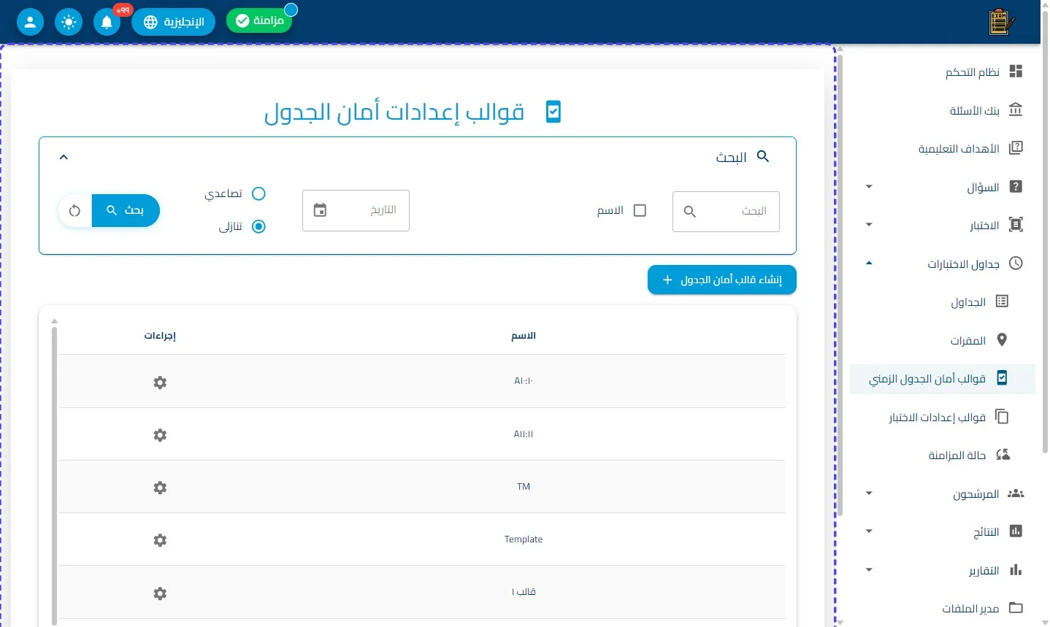Click the green مزامنة sync button
Viewport: 1050px width, 627px height.
pyautogui.click(x=259, y=20)
